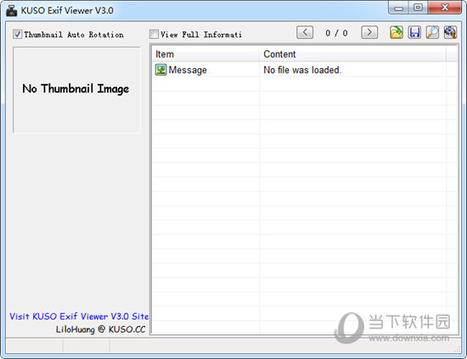Click the Message row picture icon

(x=160, y=70)
